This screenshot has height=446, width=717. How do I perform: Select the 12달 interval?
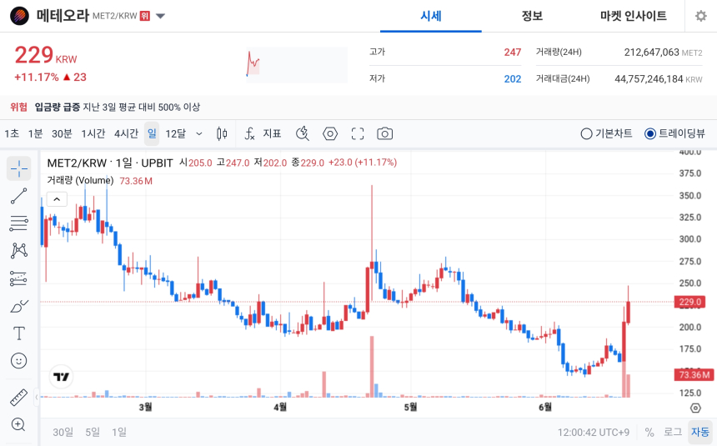pyautogui.click(x=176, y=133)
